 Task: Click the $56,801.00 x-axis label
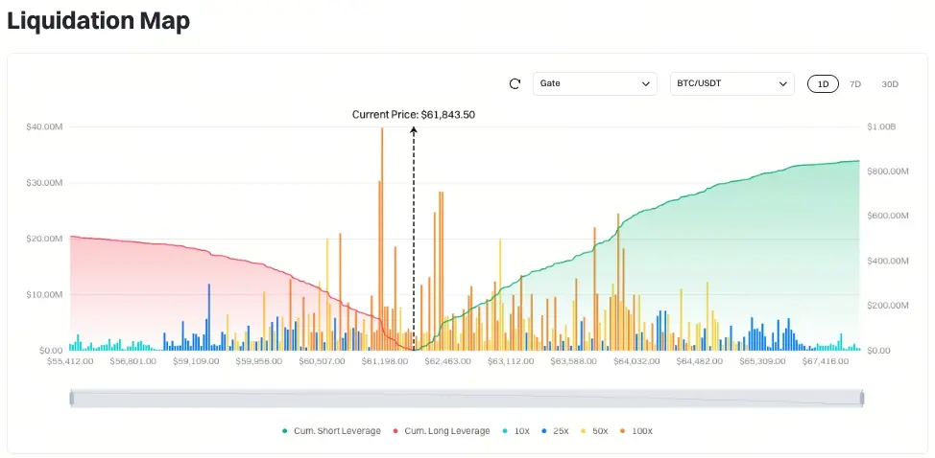[x=133, y=361]
